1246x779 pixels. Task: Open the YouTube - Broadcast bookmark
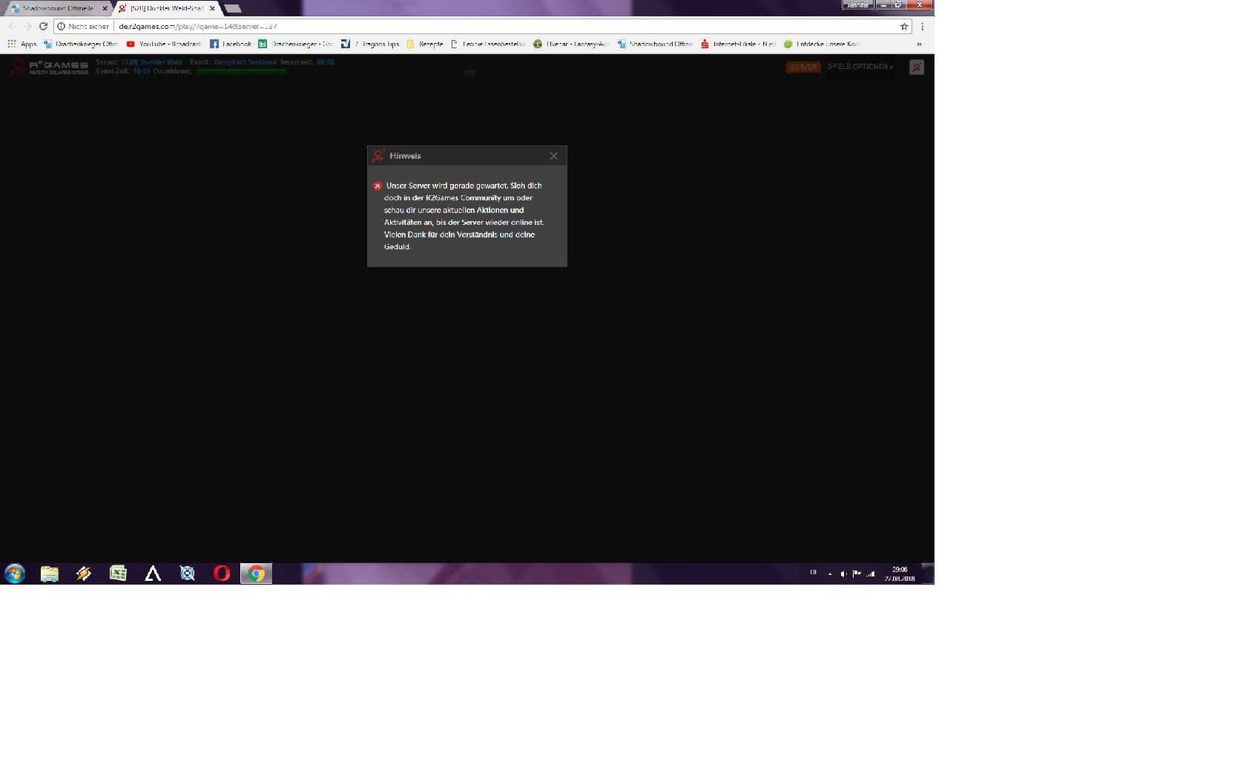[x=164, y=44]
